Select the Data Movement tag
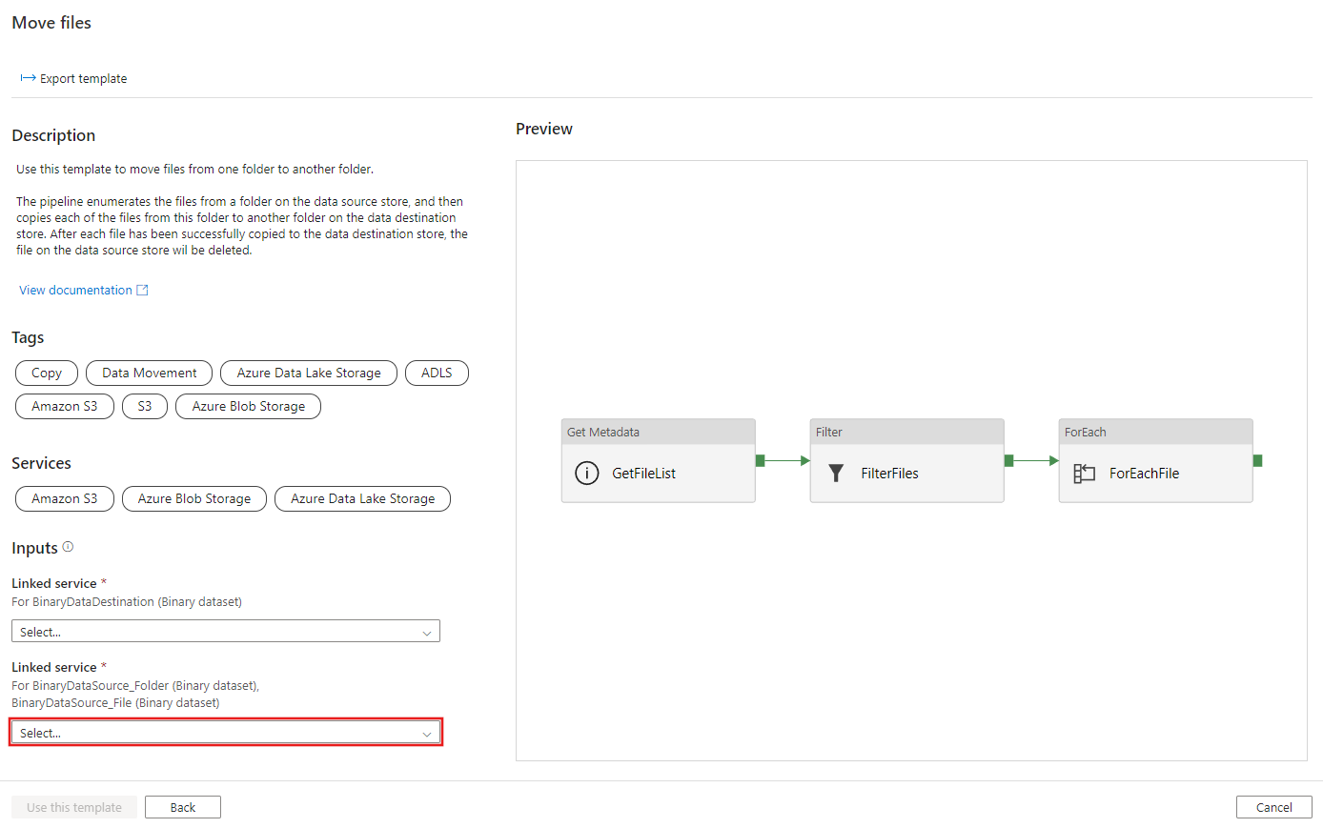The image size is (1323, 828). pos(150,374)
